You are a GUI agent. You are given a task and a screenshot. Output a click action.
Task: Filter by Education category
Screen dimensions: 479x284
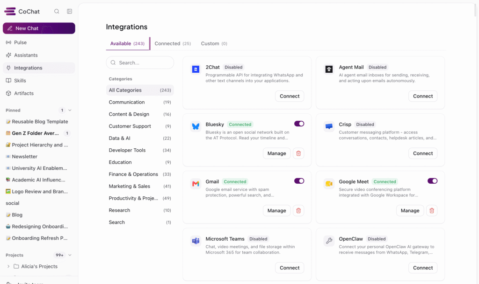tap(140, 162)
